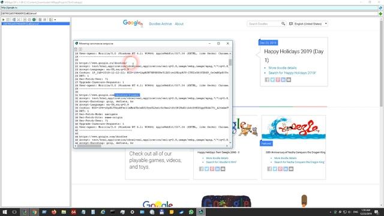Viewport: 384px width, 216px height.
Task: Click the green run arrow in the script toolbar
Action: click(x=3, y=20)
